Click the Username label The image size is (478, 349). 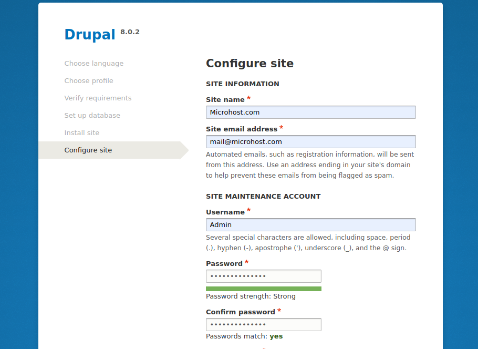click(x=225, y=212)
